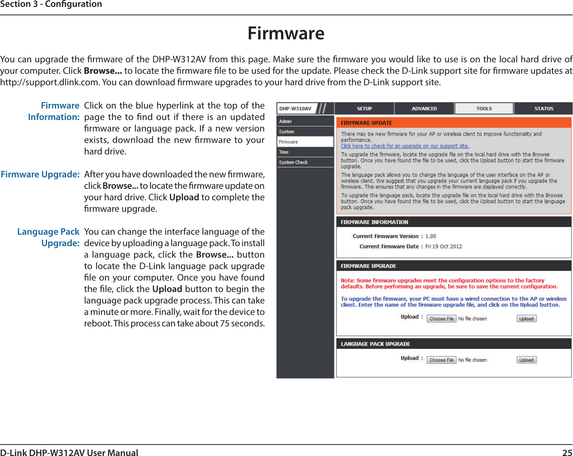This screenshot has width=573, height=456.
Task: Click 'D-Link DHP-W312AV User Manual' footer text
Action: (x=69, y=453)
